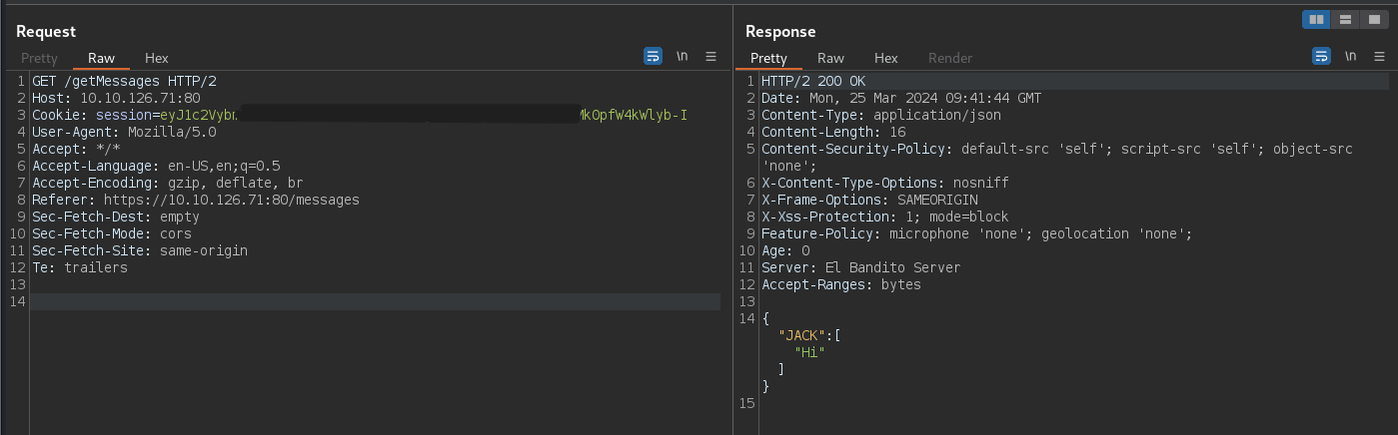Open the Hex tab in Response panel
This screenshot has width=1398, height=435.
pyautogui.click(x=886, y=59)
